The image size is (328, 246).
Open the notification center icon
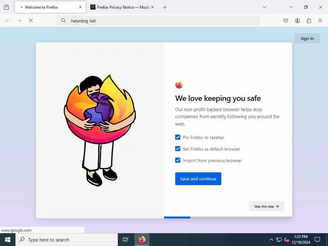point(317,240)
